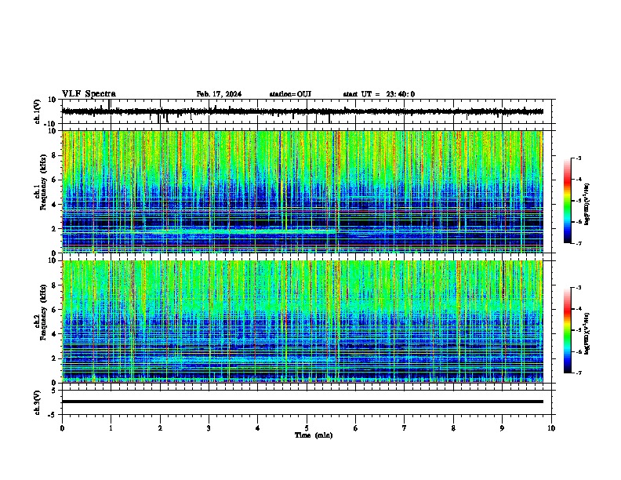Click the "2" tick on the time axis

click(160, 428)
